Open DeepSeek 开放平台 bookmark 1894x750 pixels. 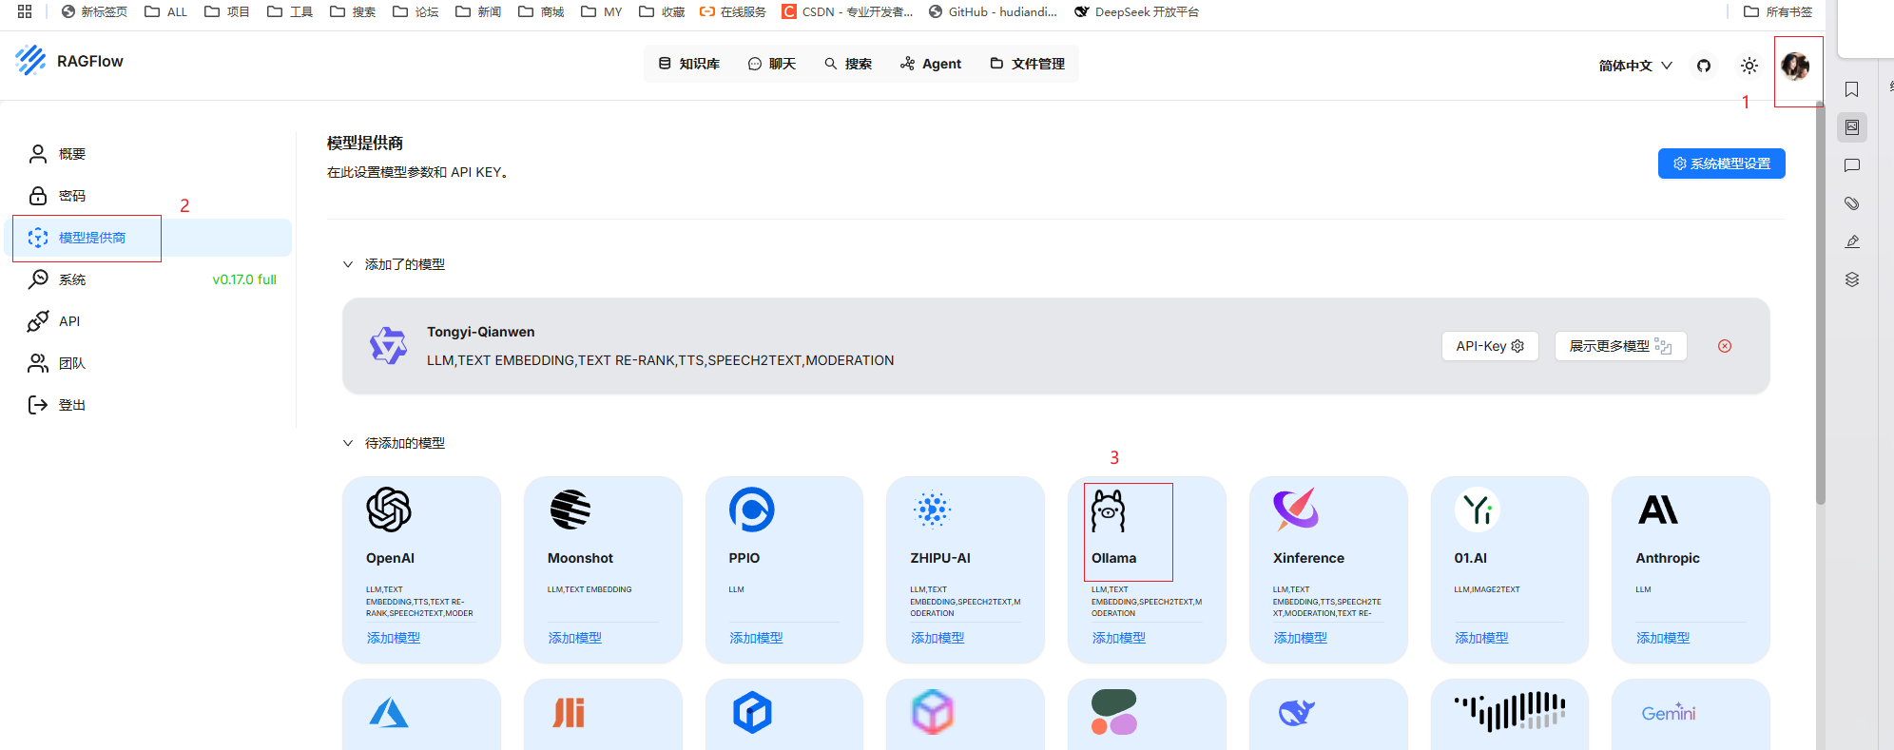pyautogui.click(x=1136, y=11)
